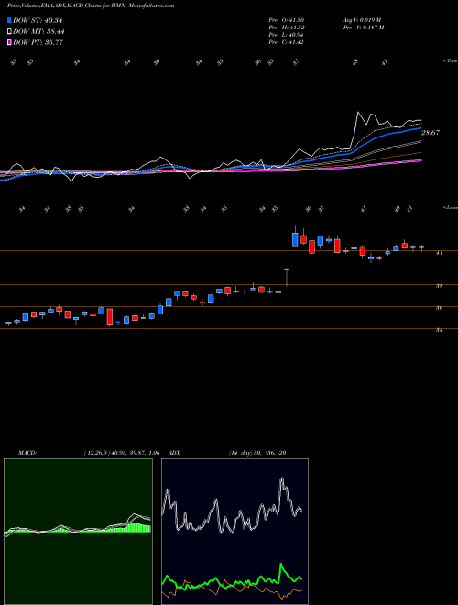Image resolution: width=458 pixels, height=605 pixels.
Task: Click the white DOW MT legend swatch
Action: pos(10,32)
